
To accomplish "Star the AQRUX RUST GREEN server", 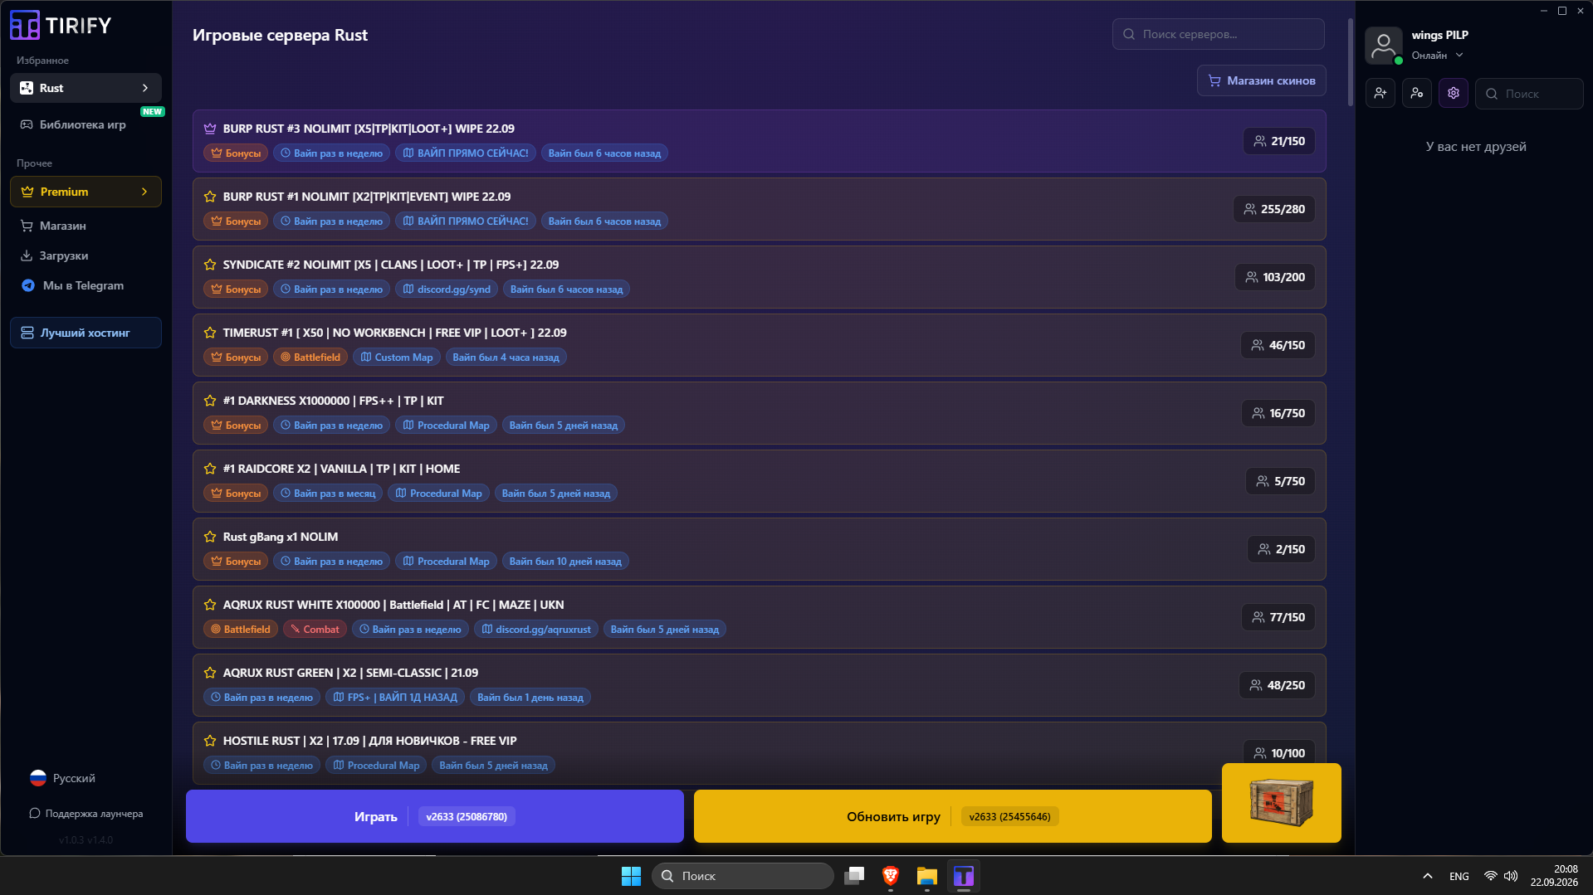I will [210, 673].
